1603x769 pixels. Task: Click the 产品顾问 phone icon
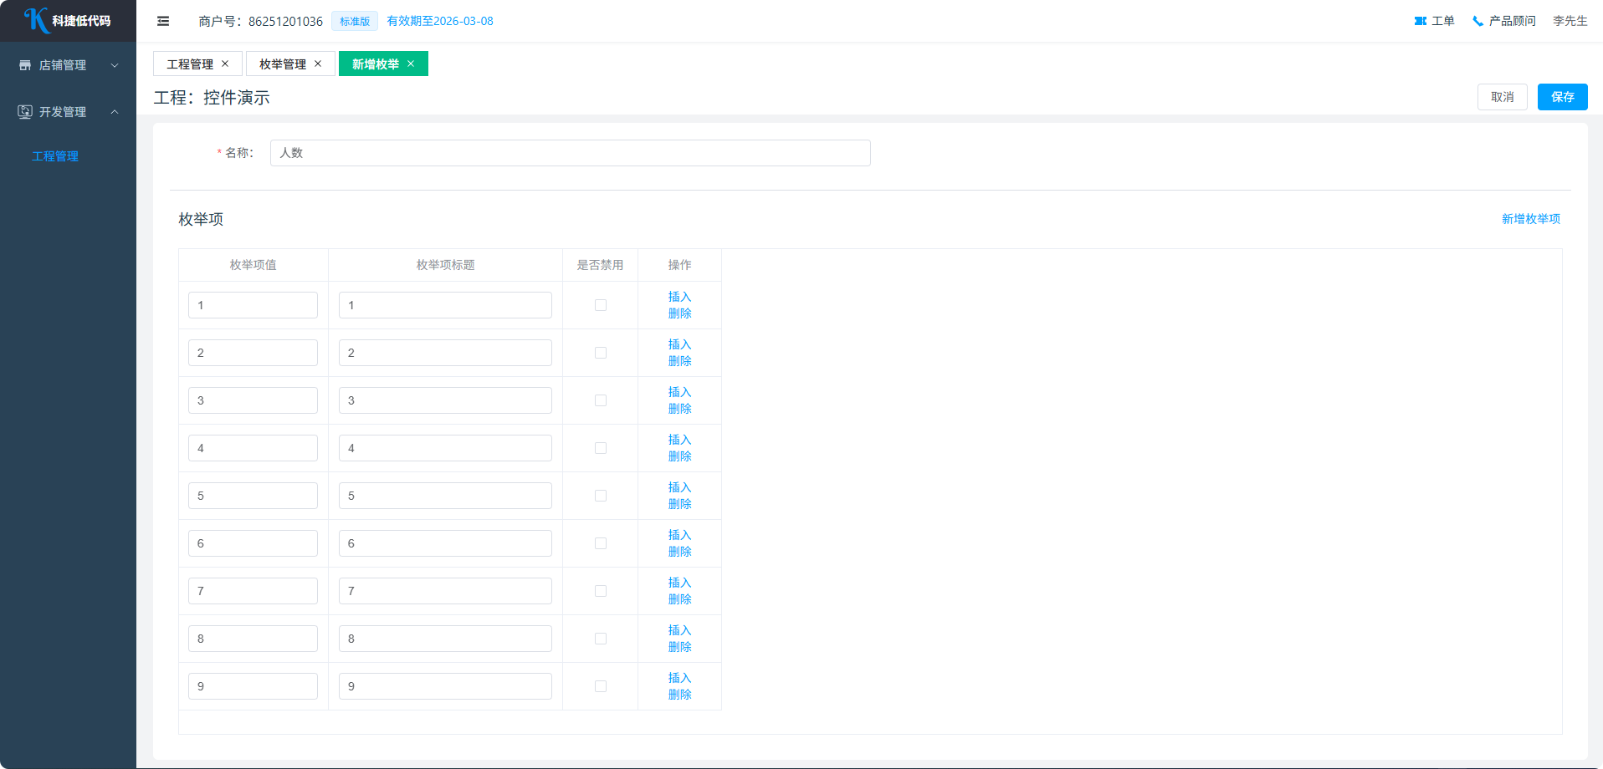point(1478,21)
